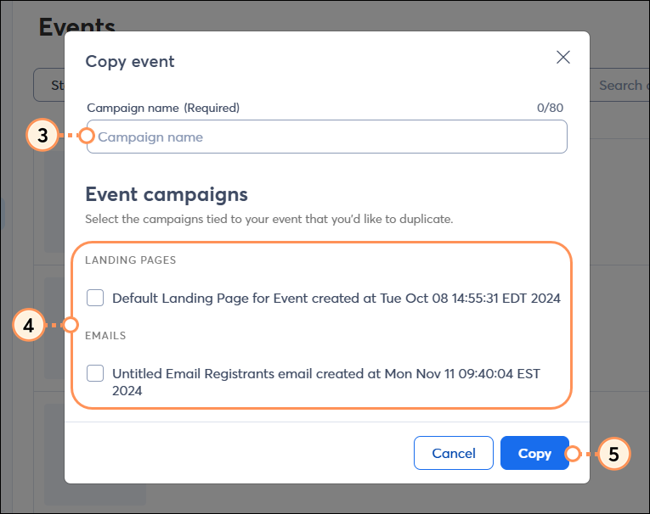Click the step 4 annotation marker
The height and width of the screenshot is (514, 650).
pyautogui.click(x=29, y=326)
